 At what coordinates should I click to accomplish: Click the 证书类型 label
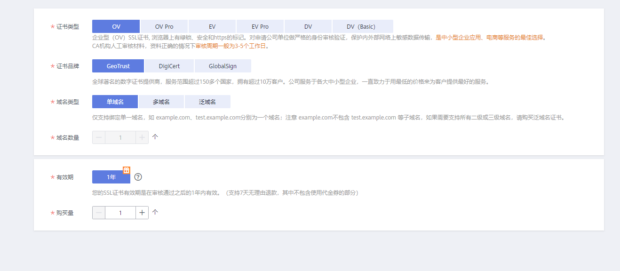[68, 27]
